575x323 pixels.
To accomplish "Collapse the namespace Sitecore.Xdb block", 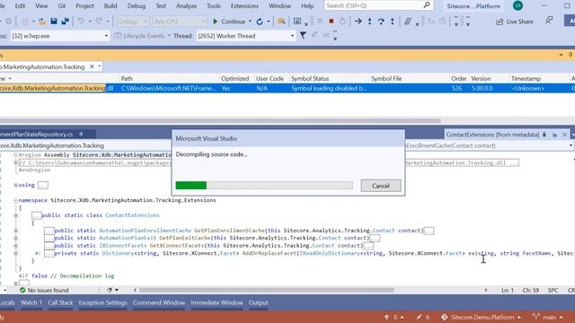I will point(16,200).
